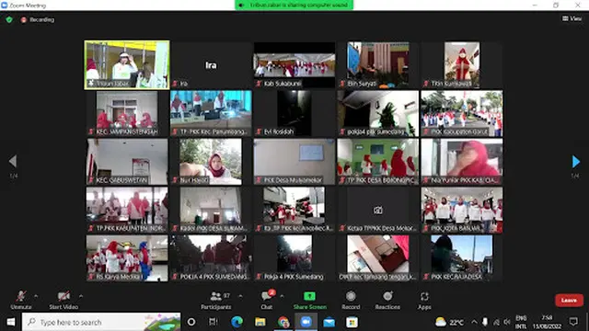This screenshot has height=331, width=589.
Task: Select the PKK KEC.RAJADESA video tile
Action: point(462,258)
